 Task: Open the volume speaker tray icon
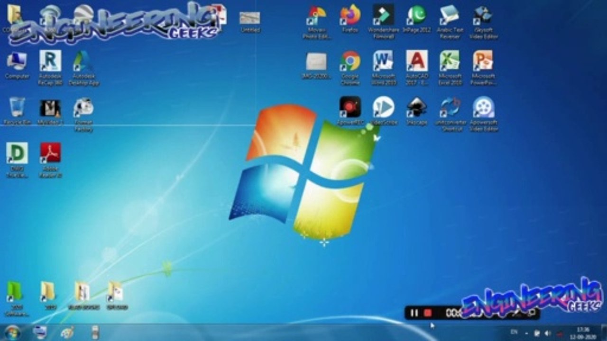tap(548, 333)
